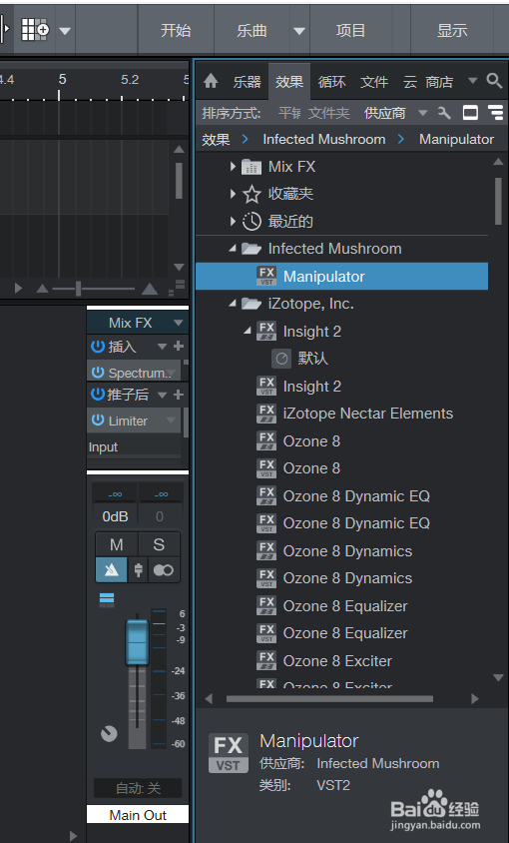
Task: Open browser search magnifier
Action: click(x=494, y=81)
